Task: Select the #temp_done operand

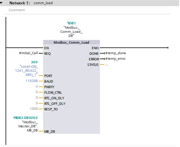Action: coord(116,53)
